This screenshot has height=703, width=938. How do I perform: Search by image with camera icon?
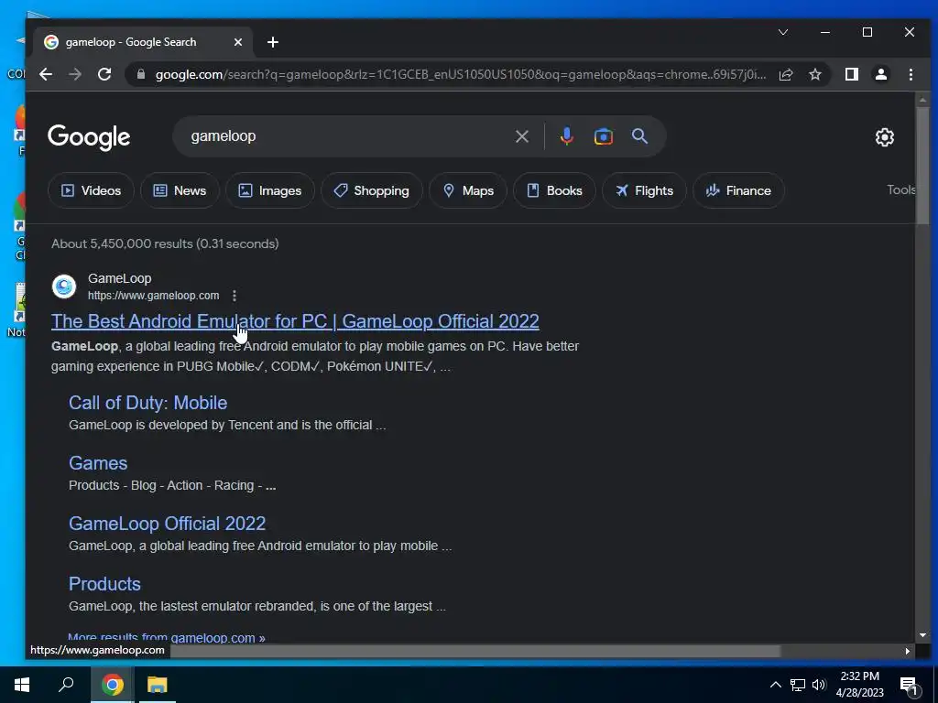pos(603,136)
